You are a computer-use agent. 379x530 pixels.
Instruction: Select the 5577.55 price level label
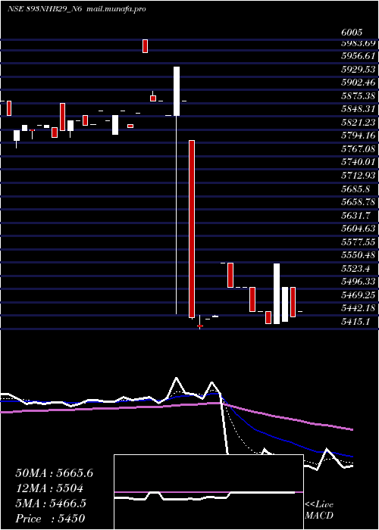(x=358, y=242)
